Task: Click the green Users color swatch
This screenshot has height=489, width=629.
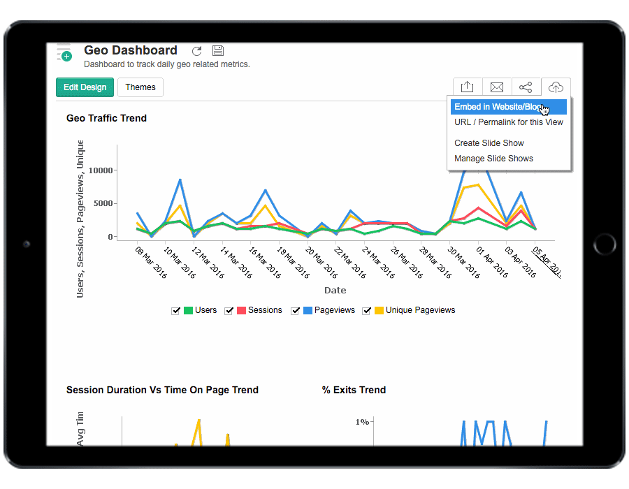Action: [188, 310]
